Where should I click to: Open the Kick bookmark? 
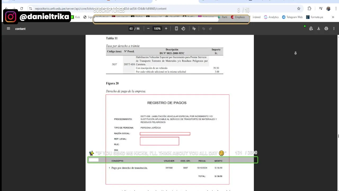pos(75,17)
